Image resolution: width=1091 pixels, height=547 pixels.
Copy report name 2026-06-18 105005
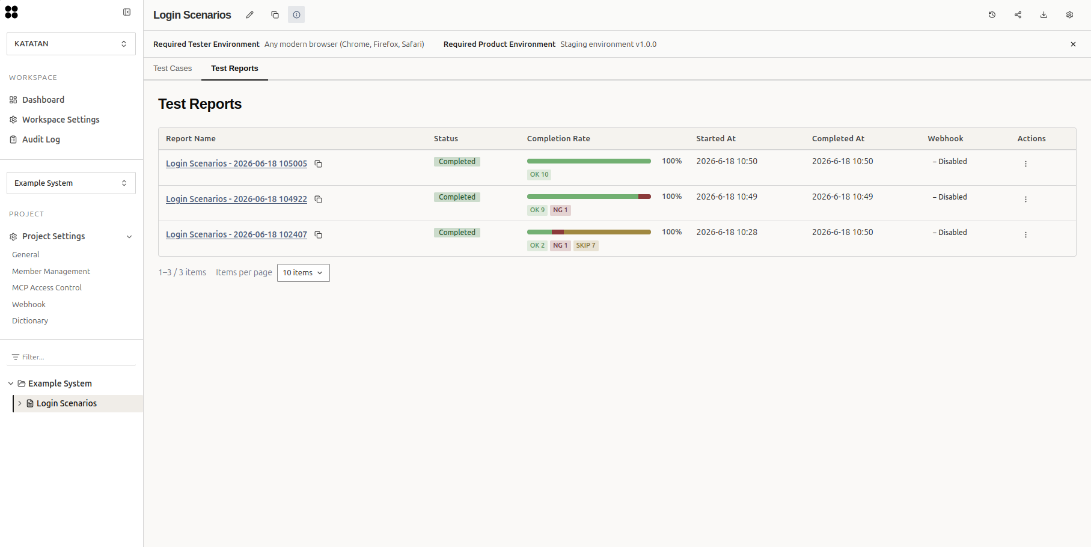pos(319,163)
